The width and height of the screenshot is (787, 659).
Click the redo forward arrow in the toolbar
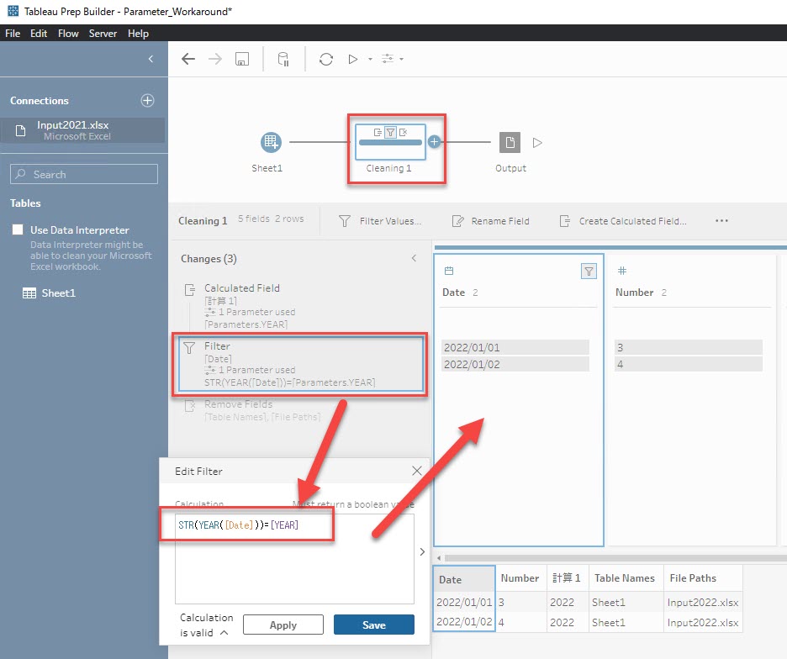pos(215,59)
